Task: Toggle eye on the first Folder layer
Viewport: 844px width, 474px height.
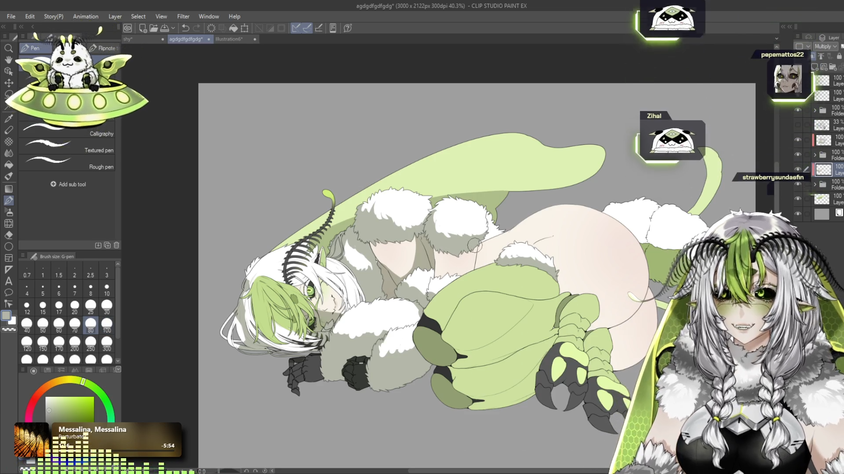Action: 798,110
